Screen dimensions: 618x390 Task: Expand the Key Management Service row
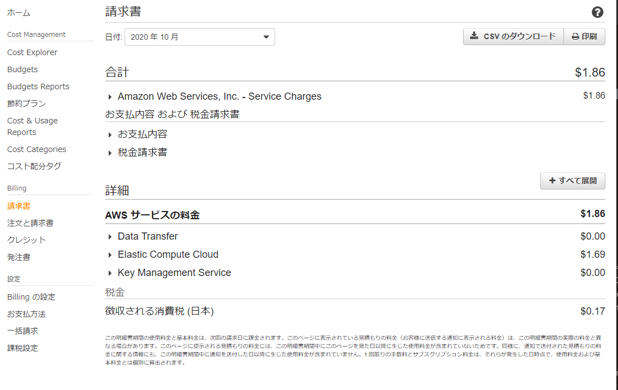[169, 273]
